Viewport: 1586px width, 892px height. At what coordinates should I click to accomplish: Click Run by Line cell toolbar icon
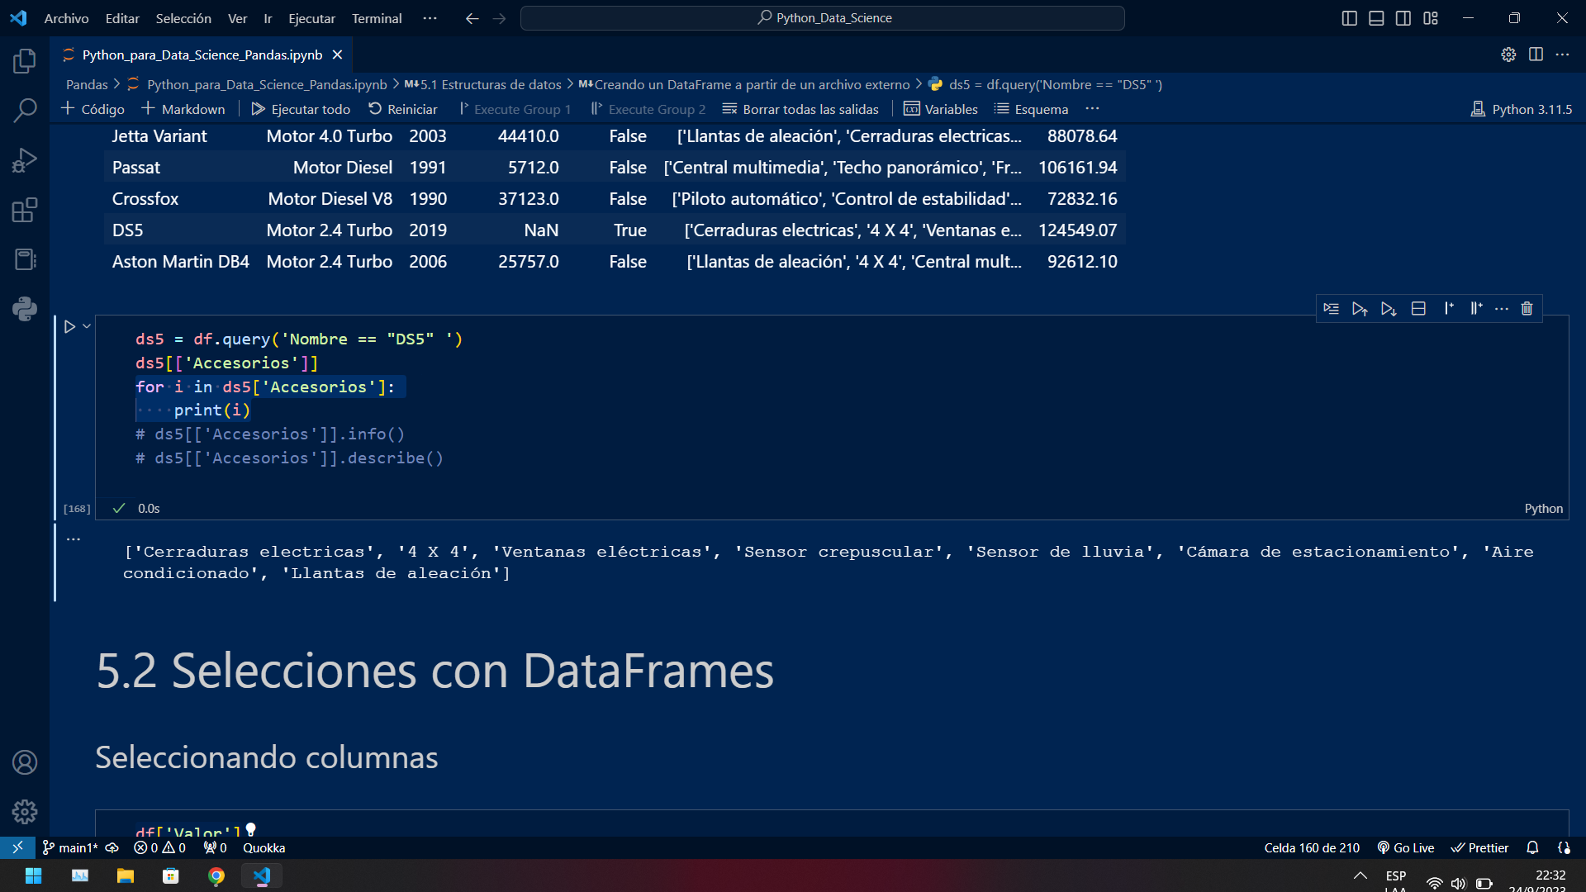click(1331, 309)
